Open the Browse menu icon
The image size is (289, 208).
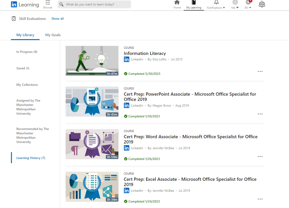tap(48, 3)
